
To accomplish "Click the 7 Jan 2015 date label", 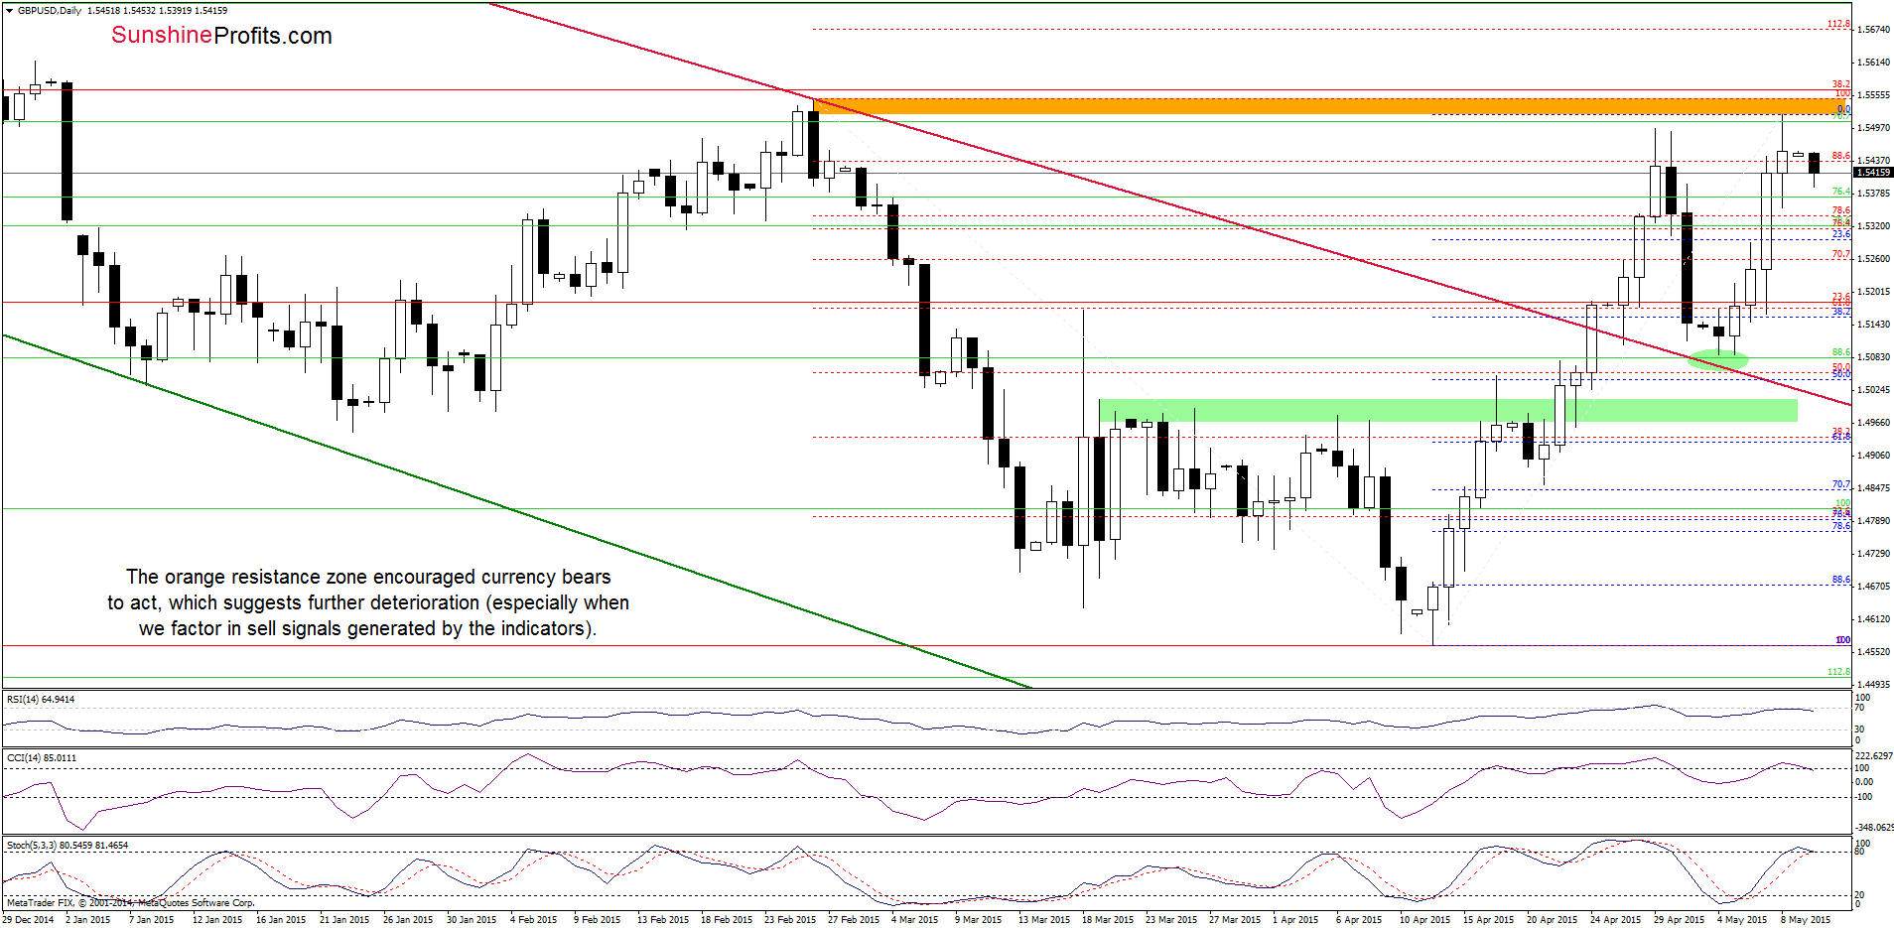I will pos(151,920).
